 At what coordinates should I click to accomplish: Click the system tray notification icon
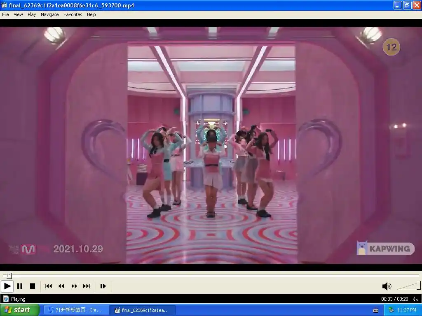392,310
